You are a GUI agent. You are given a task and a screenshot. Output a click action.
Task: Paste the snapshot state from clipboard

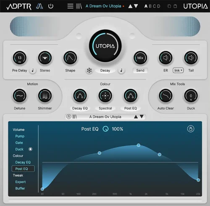pyautogui.click(x=175, y=6)
